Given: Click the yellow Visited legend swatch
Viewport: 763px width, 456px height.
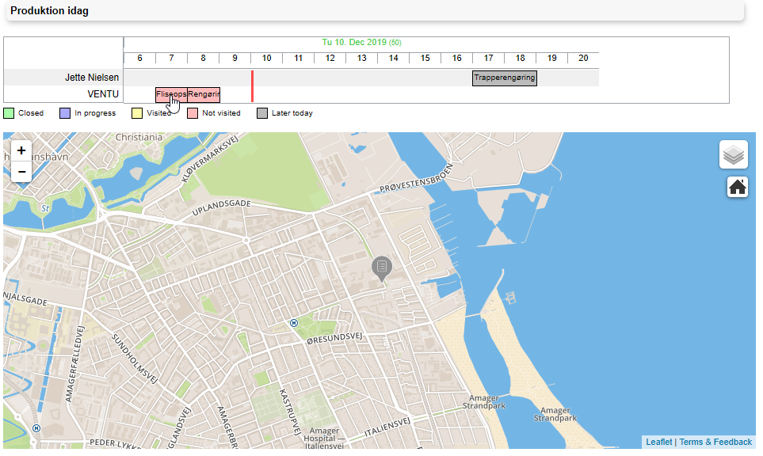Looking at the screenshot, I should point(136,113).
